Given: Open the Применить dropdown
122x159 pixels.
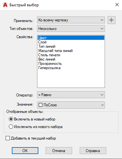Looking at the screenshot, I should pos(71,20).
